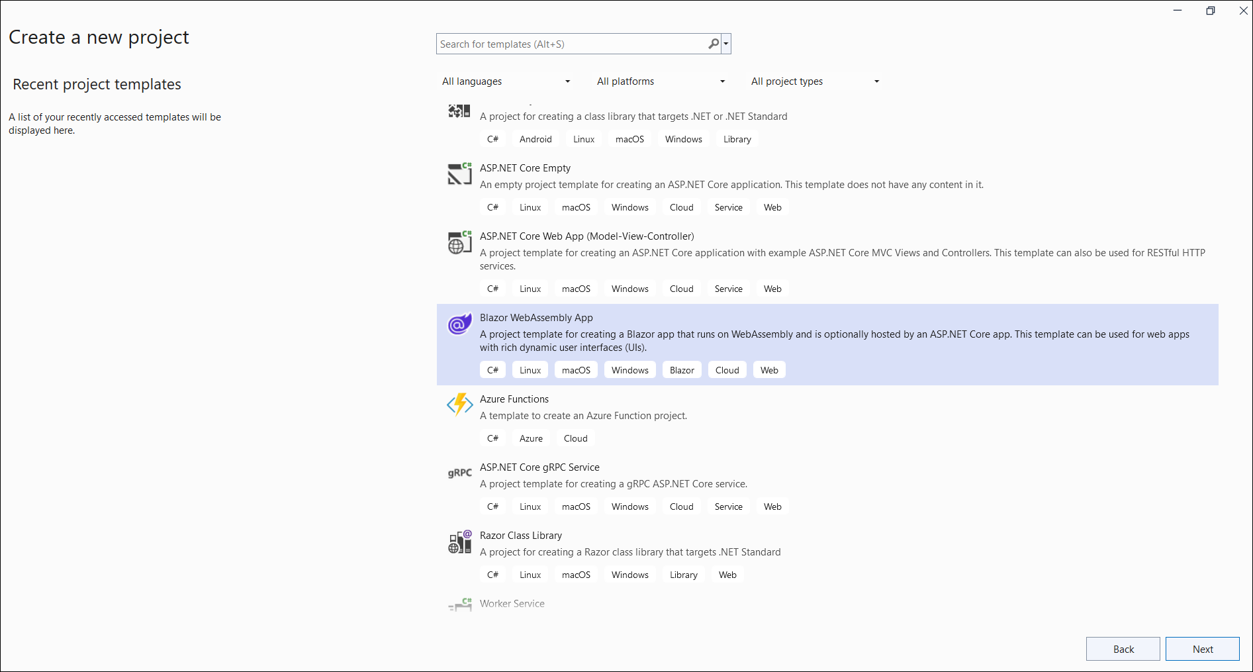The height and width of the screenshot is (672, 1253).
Task: Click the Next button
Action: [x=1203, y=649]
